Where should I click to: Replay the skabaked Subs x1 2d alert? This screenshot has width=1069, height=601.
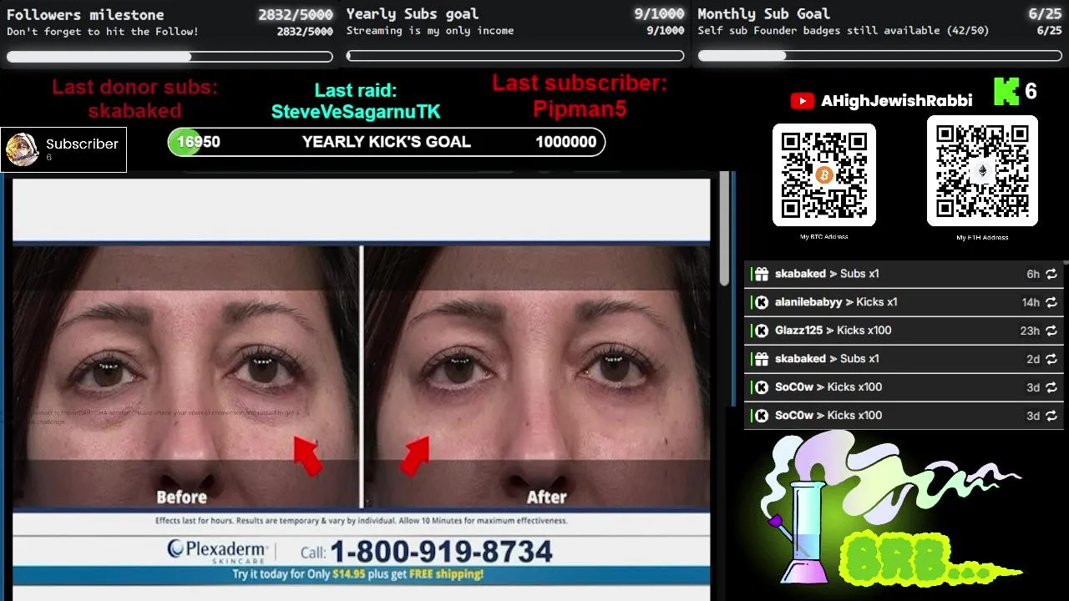pos(1051,359)
